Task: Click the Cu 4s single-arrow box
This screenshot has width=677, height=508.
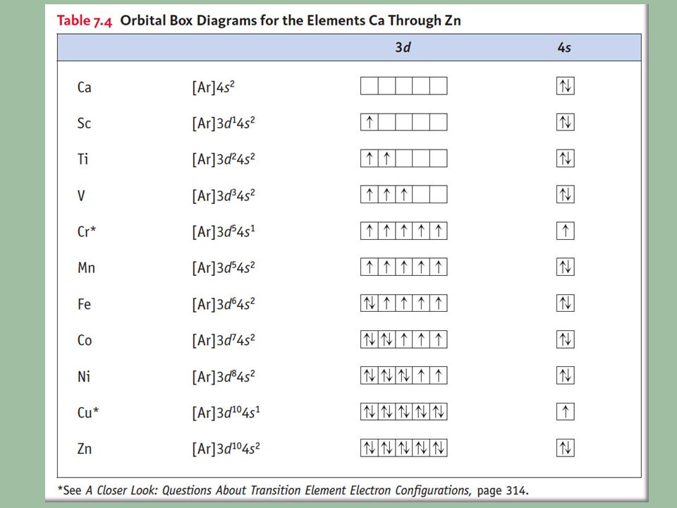Action: (x=565, y=411)
